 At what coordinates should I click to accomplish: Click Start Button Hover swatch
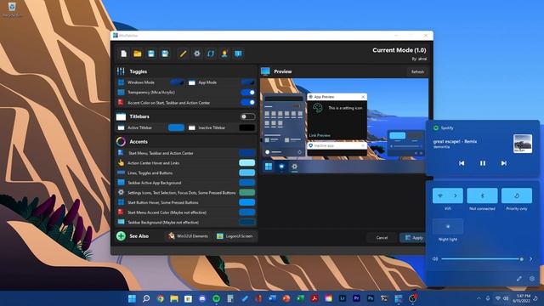(247, 202)
